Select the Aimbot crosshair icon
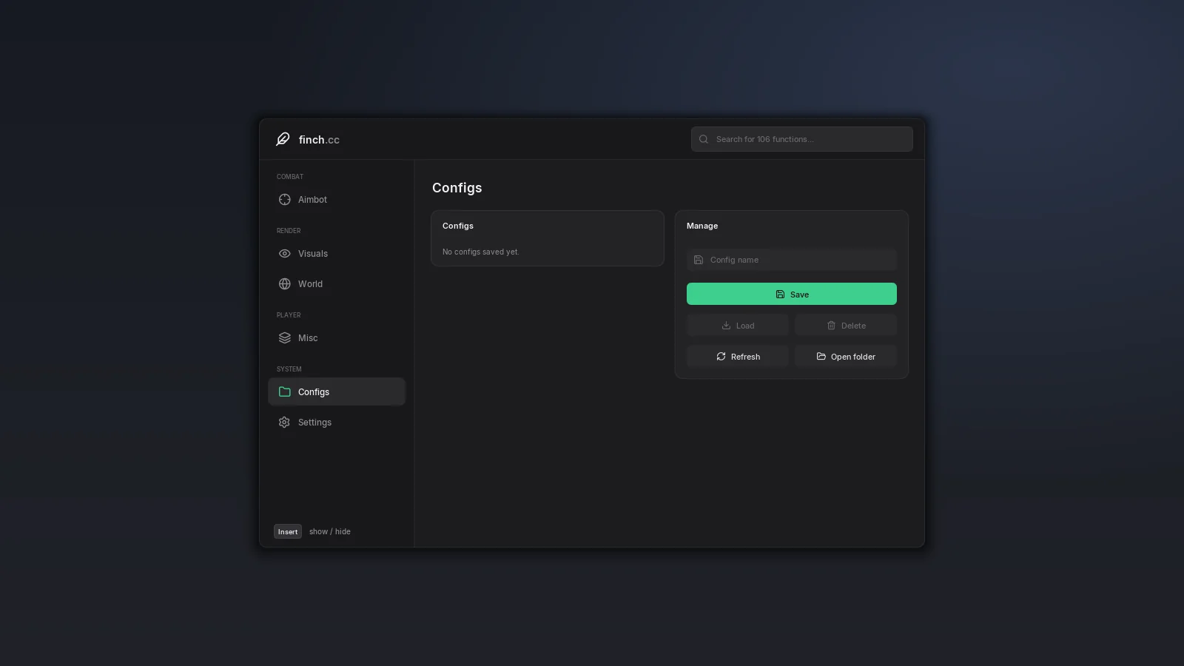Viewport: 1184px width, 666px height. tap(284, 200)
